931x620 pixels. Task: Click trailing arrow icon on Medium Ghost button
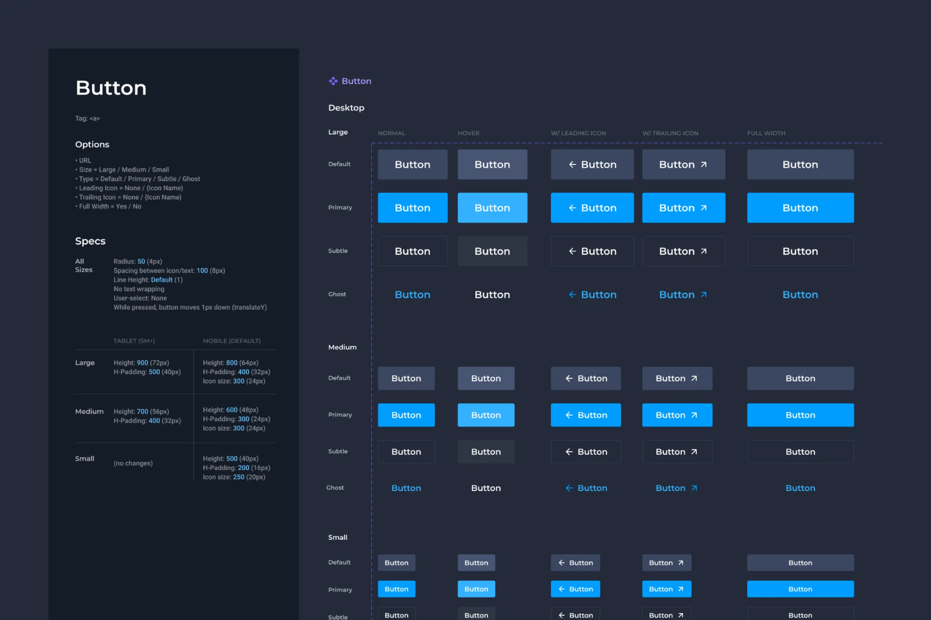click(694, 488)
